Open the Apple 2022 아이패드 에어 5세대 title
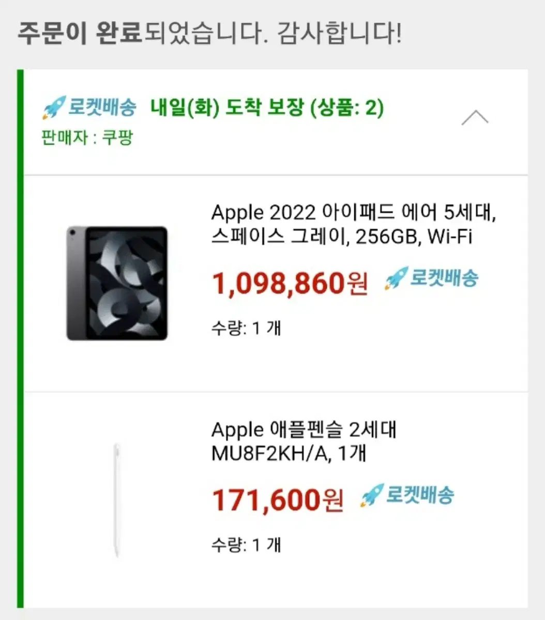The width and height of the screenshot is (545, 620). pos(354,212)
